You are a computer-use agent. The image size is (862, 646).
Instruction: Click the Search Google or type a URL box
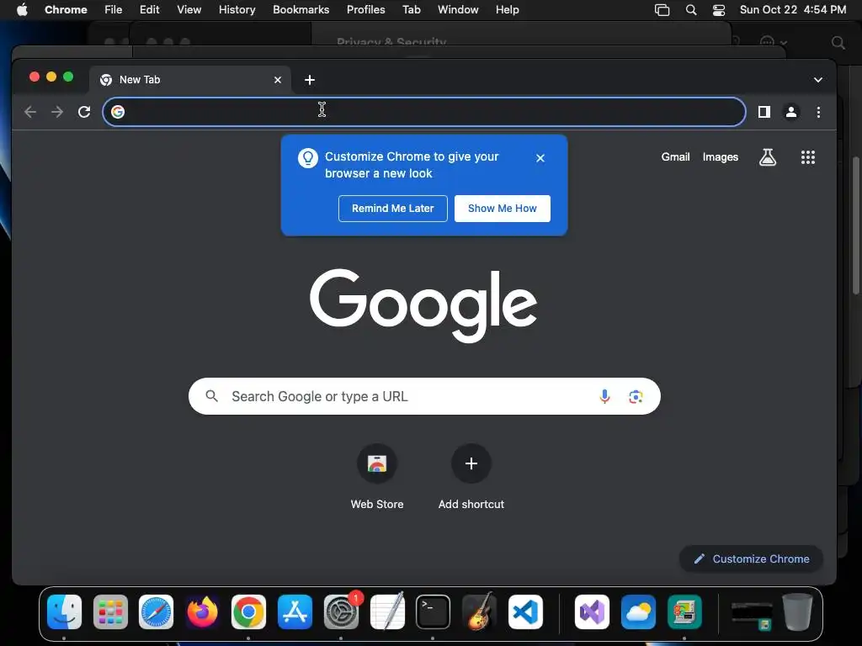(x=424, y=396)
